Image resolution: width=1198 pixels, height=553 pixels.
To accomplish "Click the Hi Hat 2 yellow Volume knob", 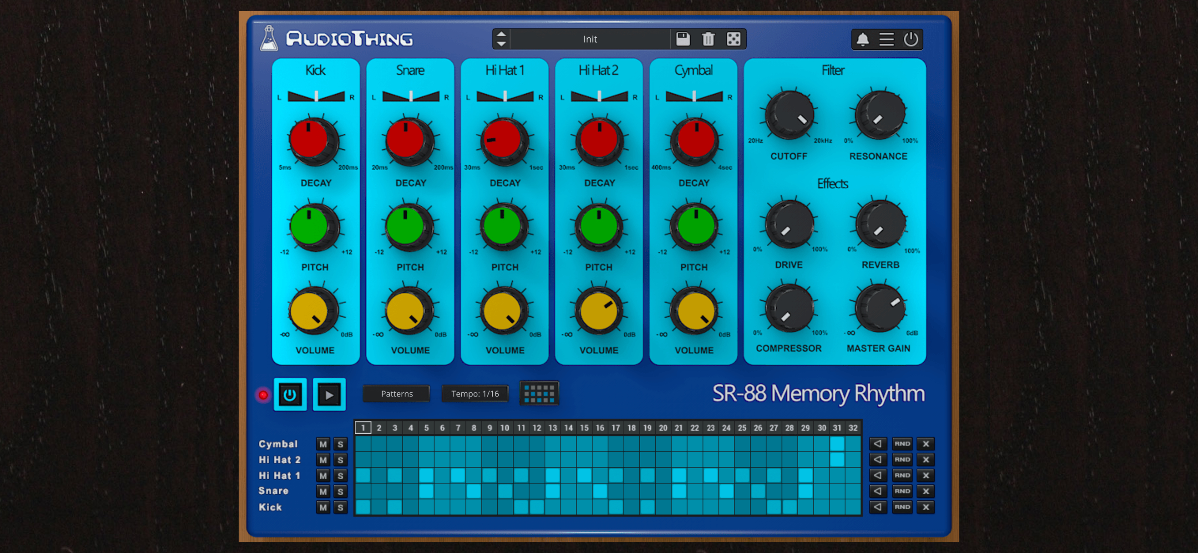I will [x=599, y=311].
